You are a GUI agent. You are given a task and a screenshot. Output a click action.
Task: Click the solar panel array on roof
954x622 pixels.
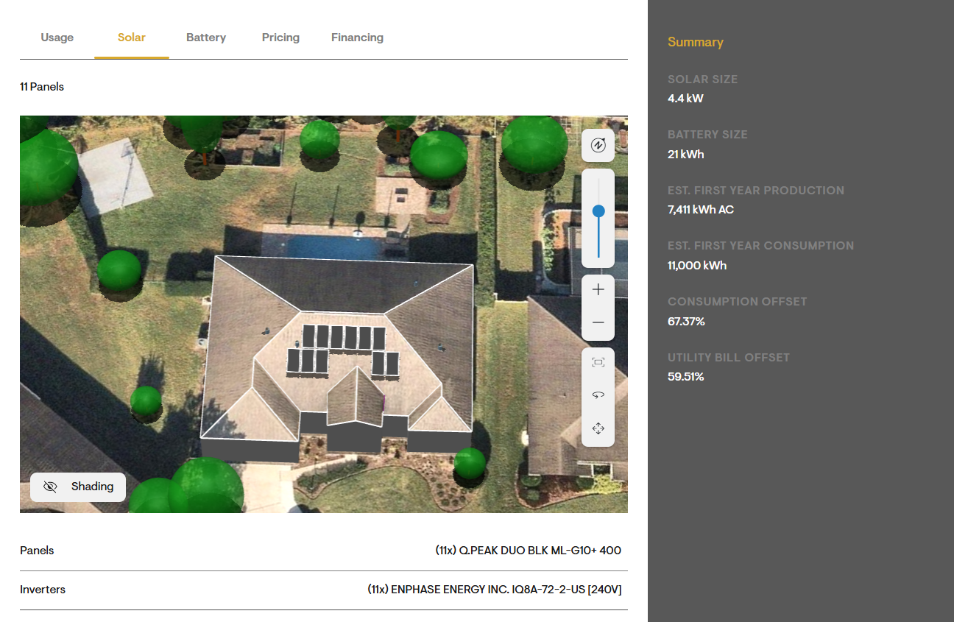click(342, 350)
